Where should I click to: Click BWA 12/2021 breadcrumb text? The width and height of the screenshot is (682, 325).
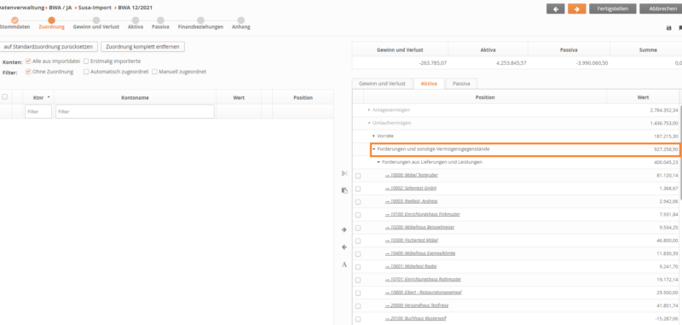coord(136,8)
